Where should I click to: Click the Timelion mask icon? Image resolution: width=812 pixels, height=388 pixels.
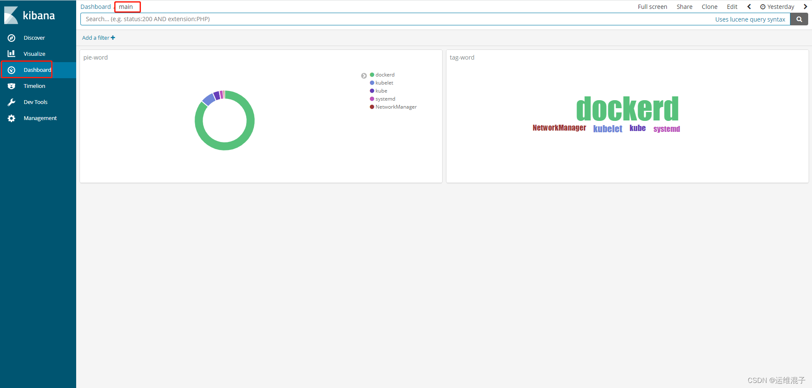click(x=11, y=86)
